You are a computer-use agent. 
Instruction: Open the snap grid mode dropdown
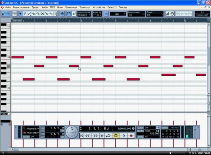(x=118, y=14)
